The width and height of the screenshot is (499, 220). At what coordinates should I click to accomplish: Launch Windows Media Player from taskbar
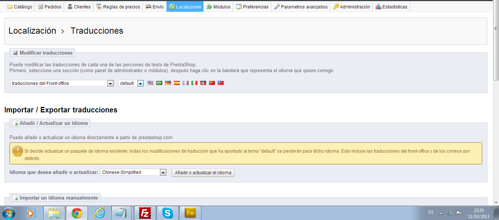(32, 213)
